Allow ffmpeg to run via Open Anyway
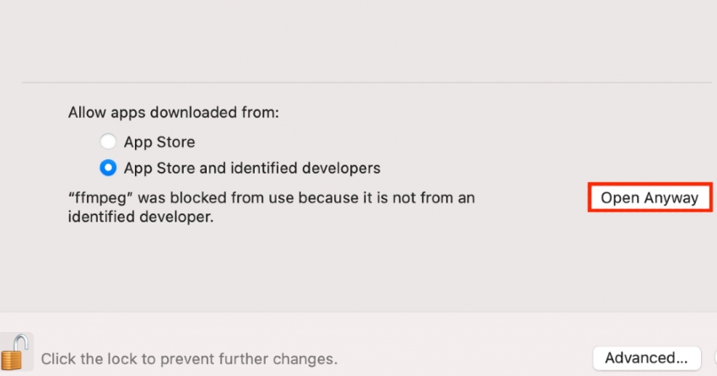Image resolution: width=717 pixels, height=376 pixels. coord(650,198)
